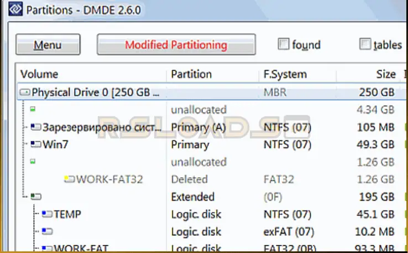408x253 pixels.
Task: Click the 195 GB size cell
Action: [377, 197]
